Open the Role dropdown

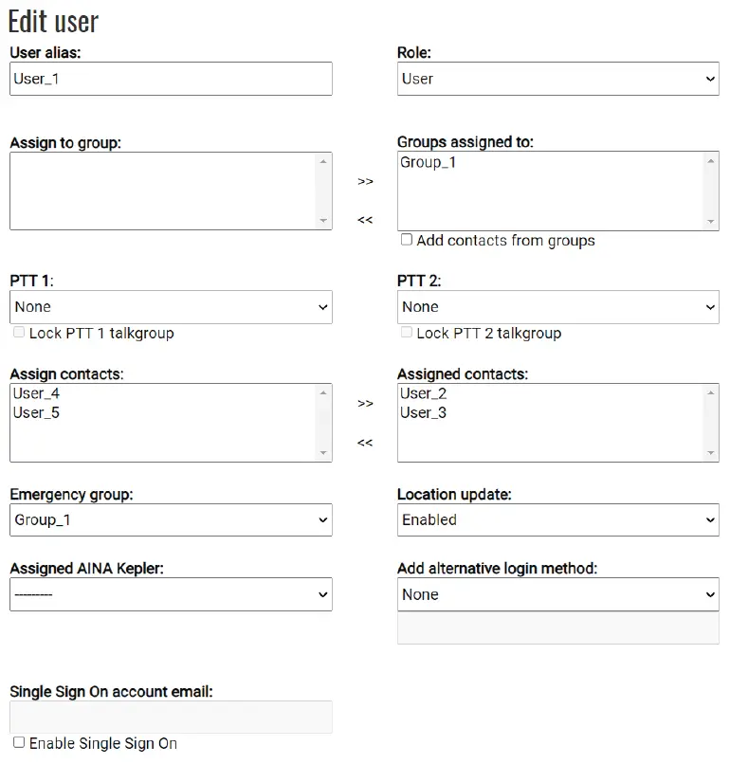[x=557, y=79]
